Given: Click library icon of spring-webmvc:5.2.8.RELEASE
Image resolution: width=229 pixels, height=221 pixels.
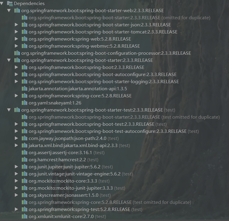Looking at the screenshot, I should (x=25, y=46).
